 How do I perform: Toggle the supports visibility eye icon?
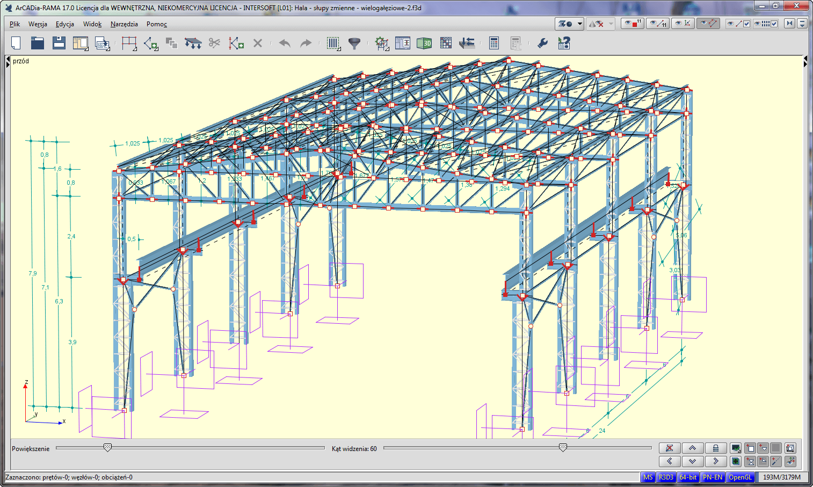pos(683,24)
